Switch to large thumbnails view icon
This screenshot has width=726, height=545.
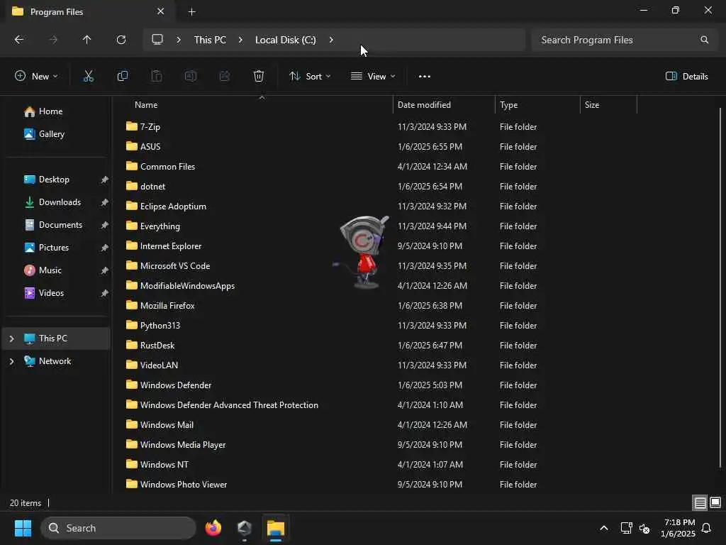point(715,503)
